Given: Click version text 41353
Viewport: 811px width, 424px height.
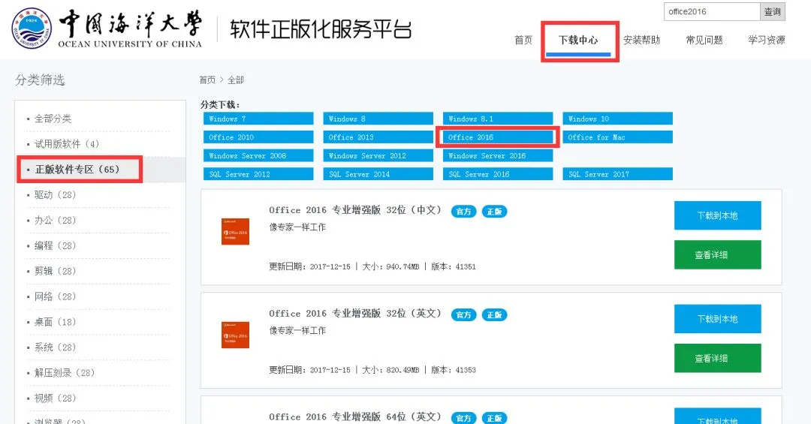Looking at the screenshot, I should pos(466,370).
